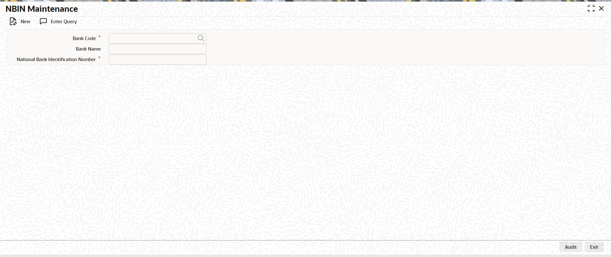Choose the "Enter Query" toolbar text

point(64,22)
